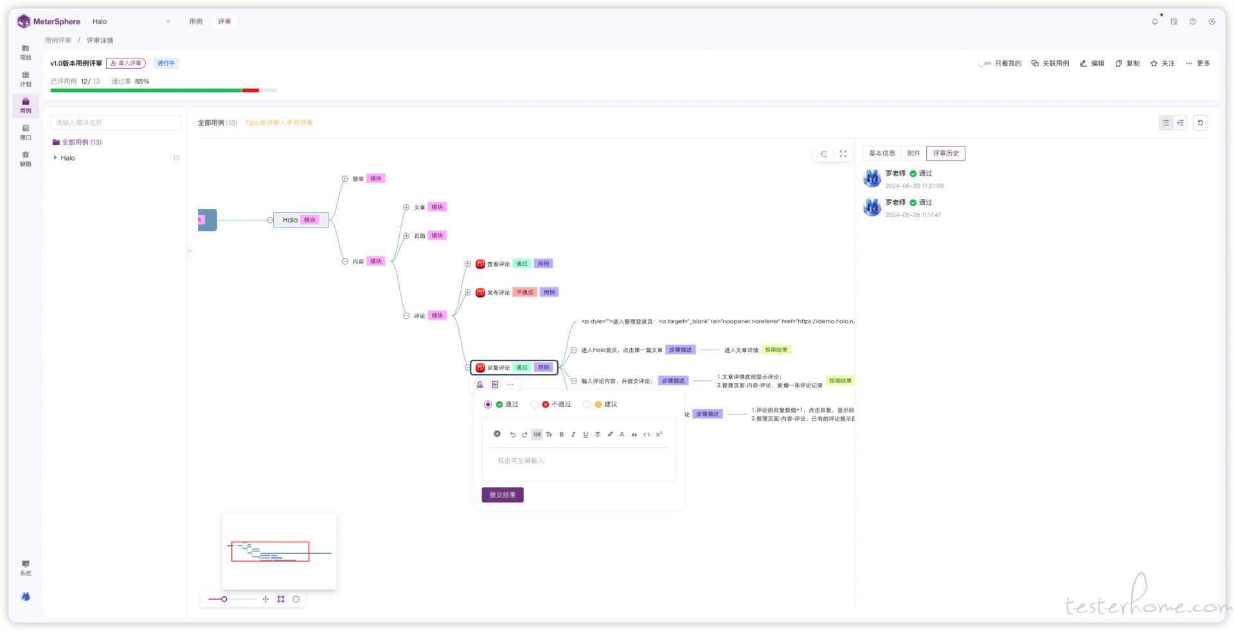Adjust the mind map zoom slider handle
This screenshot has height=631, width=1234.
point(224,599)
